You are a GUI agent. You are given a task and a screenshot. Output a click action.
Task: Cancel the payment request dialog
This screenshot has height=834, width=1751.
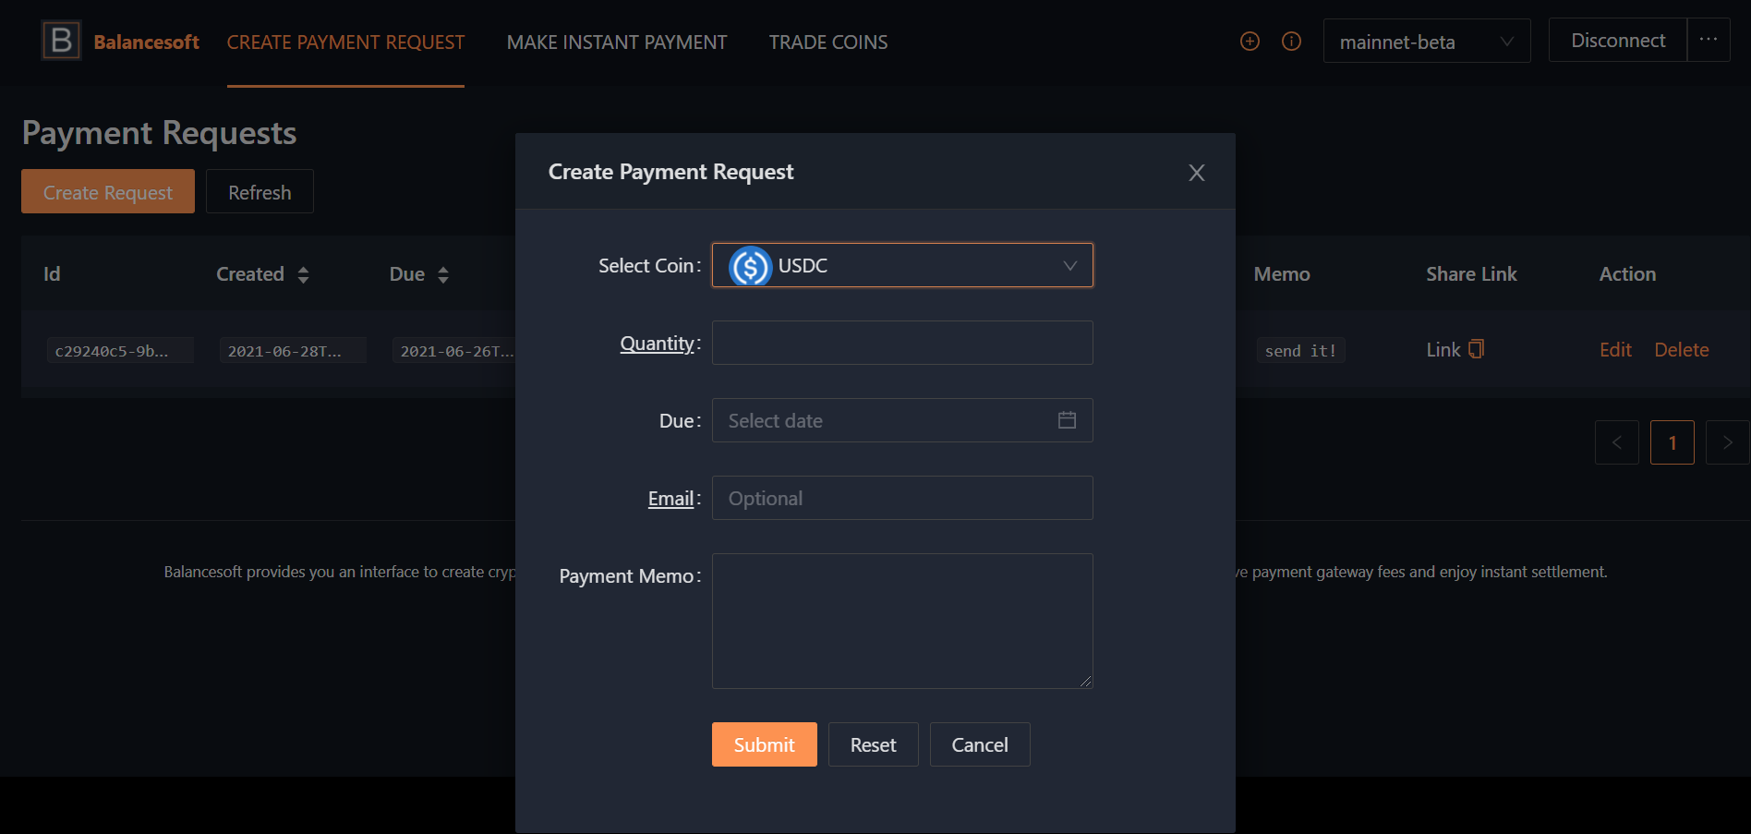[980, 744]
